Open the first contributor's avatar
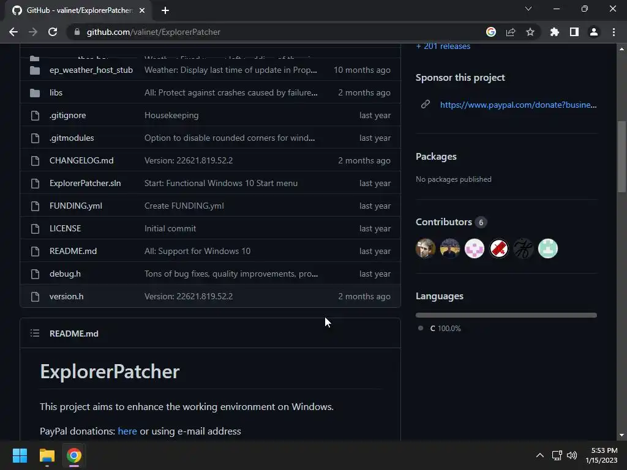 pyautogui.click(x=426, y=248)
